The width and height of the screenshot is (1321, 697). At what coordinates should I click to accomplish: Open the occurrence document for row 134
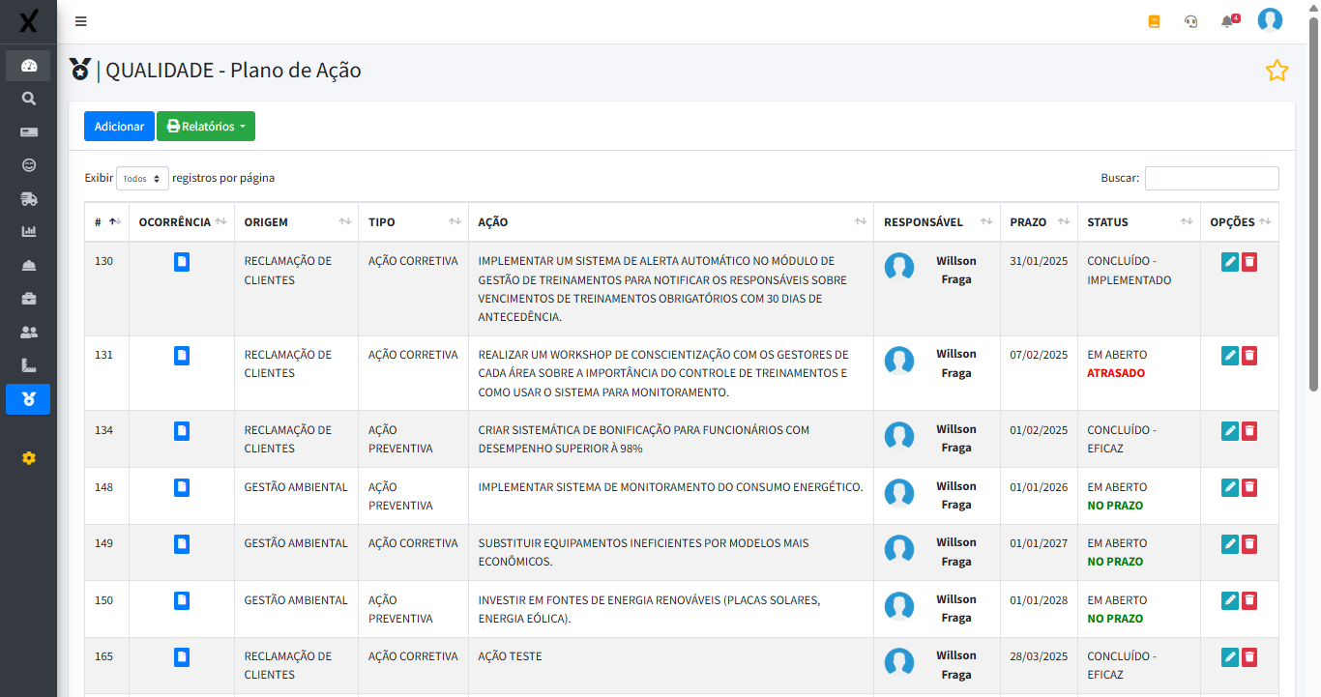[182, 430]
